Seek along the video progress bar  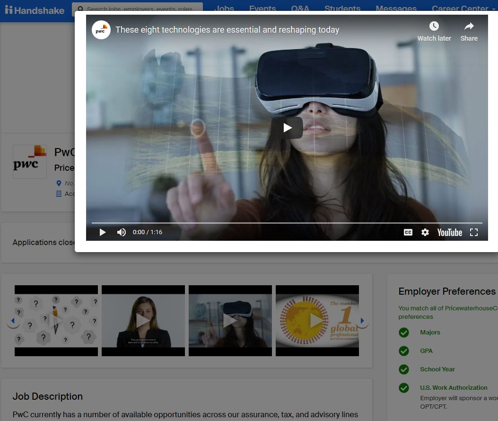[287, 222]
